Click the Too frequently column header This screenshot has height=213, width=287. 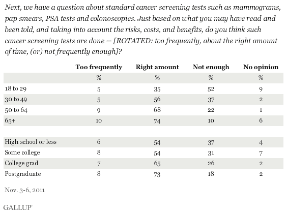click(99, 67)
